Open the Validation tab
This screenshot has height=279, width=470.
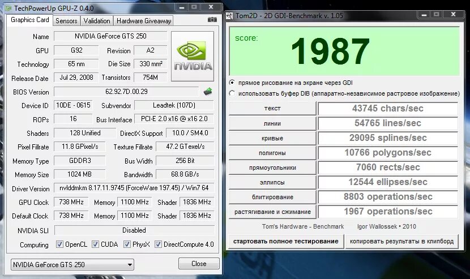pos(97,21)
